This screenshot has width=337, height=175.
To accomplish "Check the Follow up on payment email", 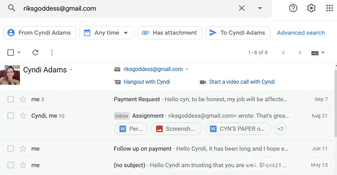I will click(11, 149).
